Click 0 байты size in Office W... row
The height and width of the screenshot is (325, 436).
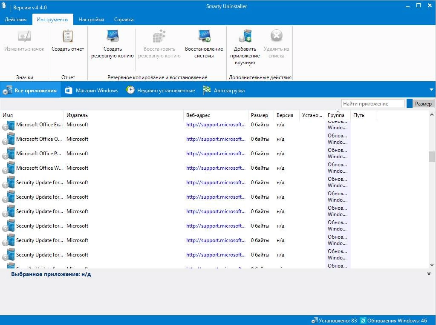point(260,168)
